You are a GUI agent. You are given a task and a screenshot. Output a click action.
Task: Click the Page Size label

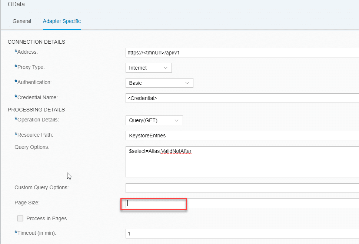(27, 203)
